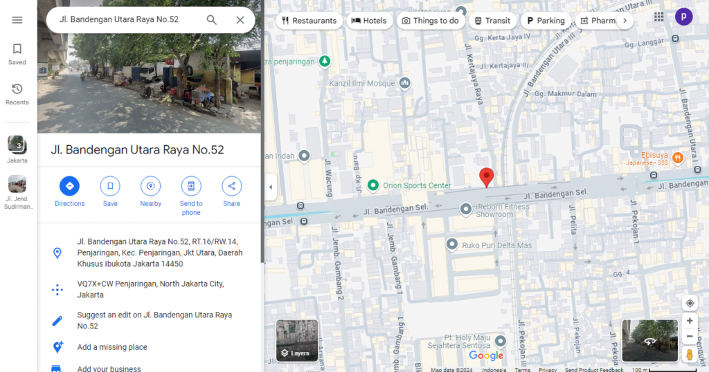Zoom in the map with plus

coord(690,321)
